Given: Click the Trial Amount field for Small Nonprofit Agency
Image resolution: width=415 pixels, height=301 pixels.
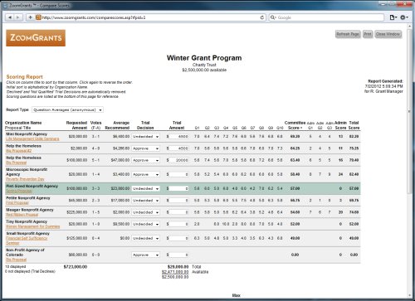Looking at the screenshot, I should [x=178, y=238].
